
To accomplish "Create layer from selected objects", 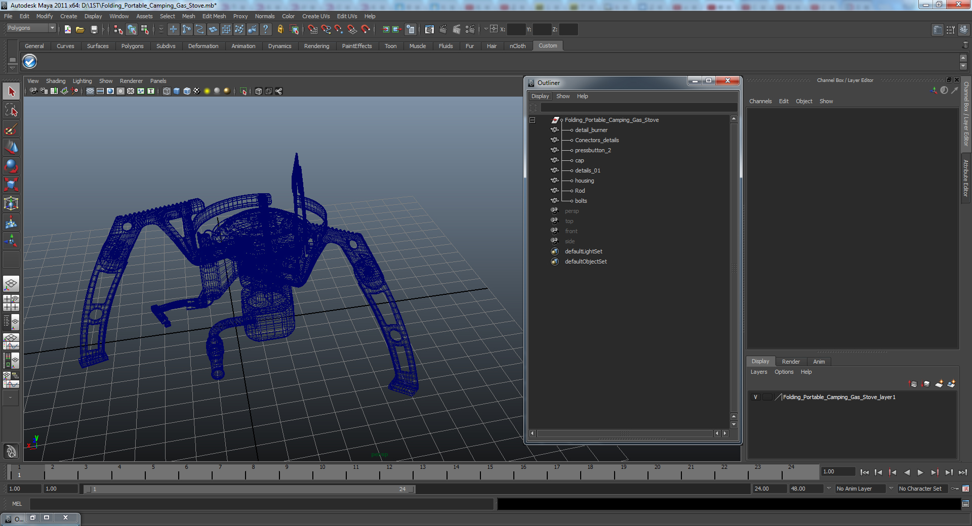I will click(951, 384).
